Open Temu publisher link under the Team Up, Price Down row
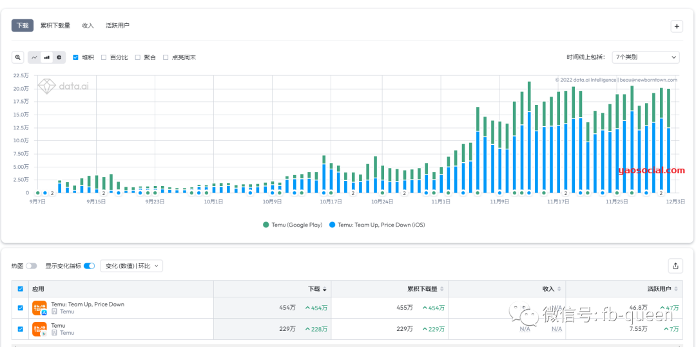 [x=67, y=312]
